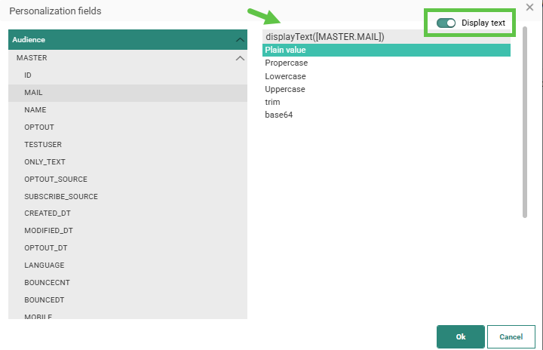Select the MAIL field
543x350 pixels.
pos(33,93)
